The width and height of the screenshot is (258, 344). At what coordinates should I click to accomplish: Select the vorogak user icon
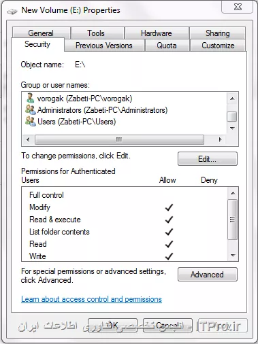(x=30, y=98)
